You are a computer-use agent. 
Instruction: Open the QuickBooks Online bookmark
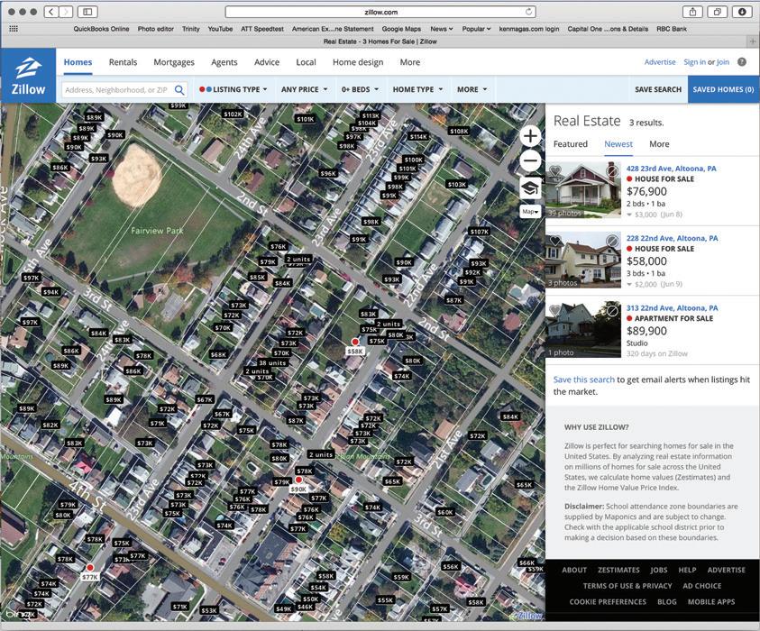101,29
